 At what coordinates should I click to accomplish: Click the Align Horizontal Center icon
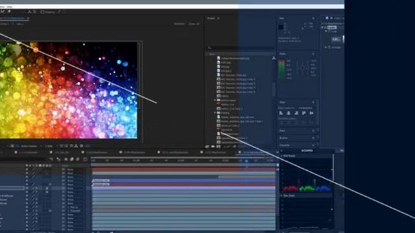click(x=289, y=113)
